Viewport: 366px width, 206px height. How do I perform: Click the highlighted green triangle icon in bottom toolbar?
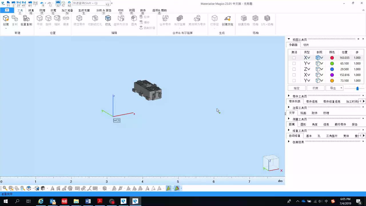[x=168, y=188]
